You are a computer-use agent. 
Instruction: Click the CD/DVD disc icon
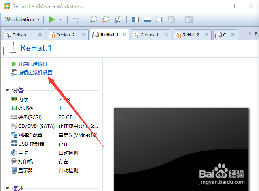coord(14,126)
